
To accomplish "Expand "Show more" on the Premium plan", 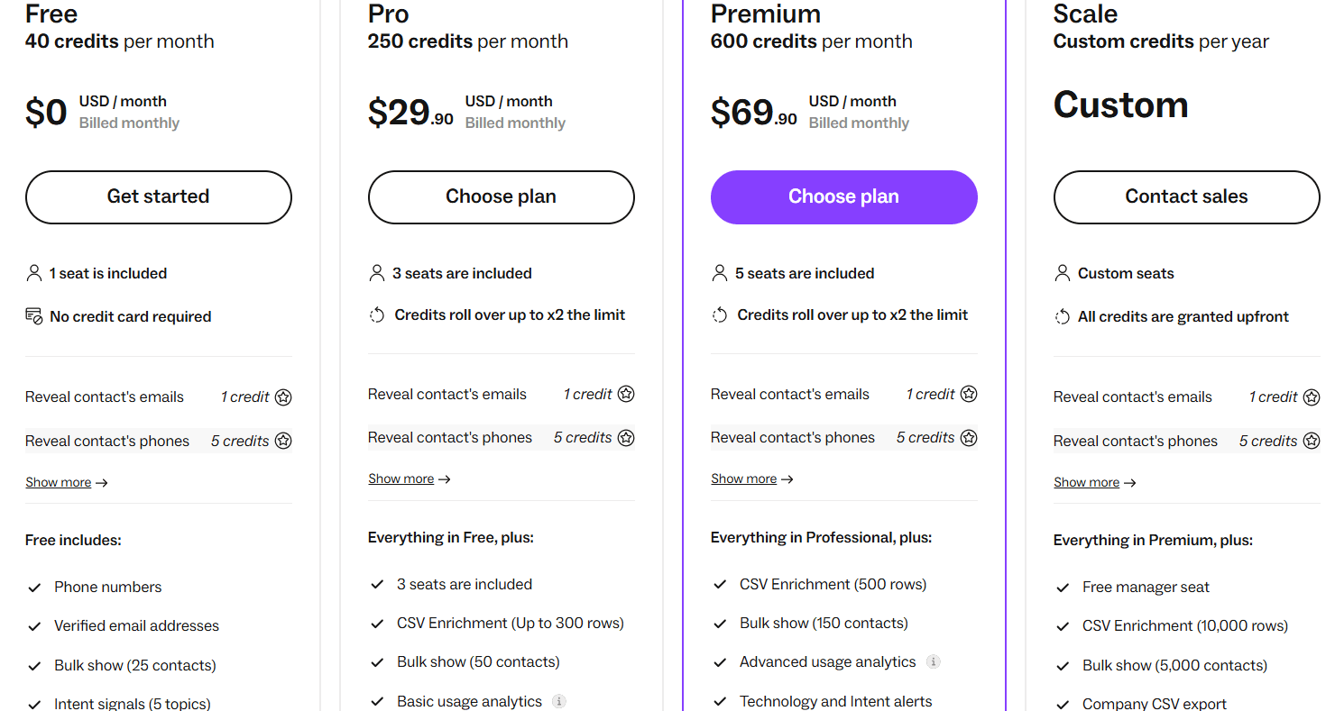I will coord(744,478).
